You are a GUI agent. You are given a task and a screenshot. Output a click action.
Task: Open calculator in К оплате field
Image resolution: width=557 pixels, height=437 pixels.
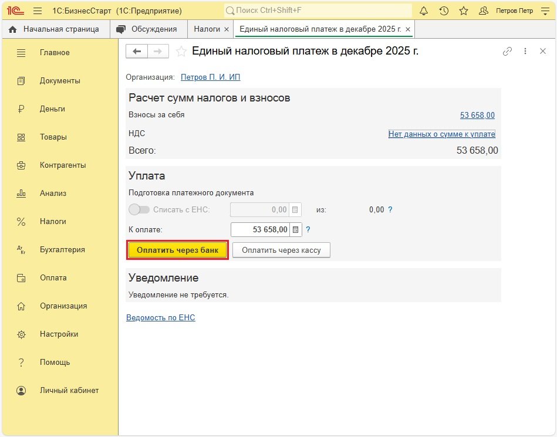[295, 229]
